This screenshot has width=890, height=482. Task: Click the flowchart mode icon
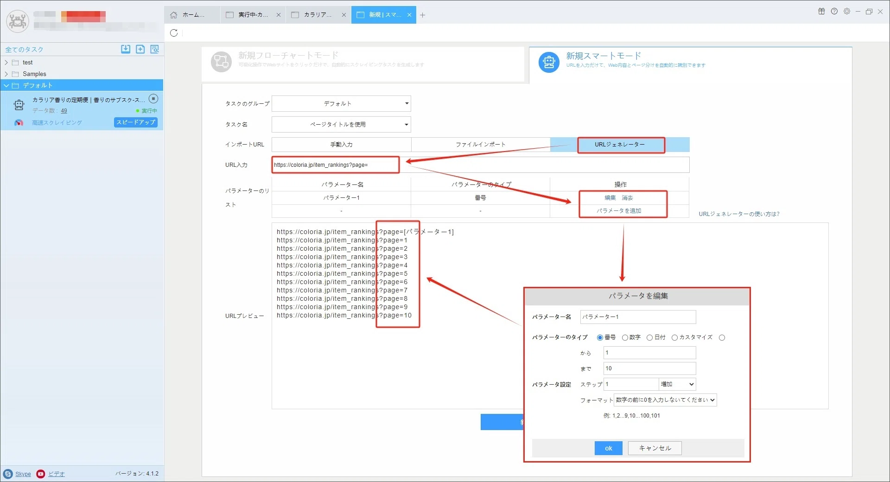(x=221, y=62)
